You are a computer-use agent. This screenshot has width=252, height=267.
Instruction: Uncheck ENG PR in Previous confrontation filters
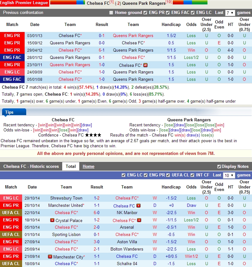145,13
